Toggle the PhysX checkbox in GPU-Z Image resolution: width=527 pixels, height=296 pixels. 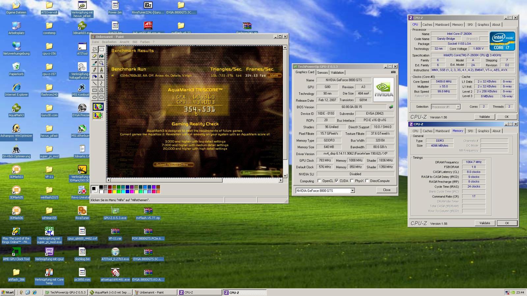pos(352,181)
